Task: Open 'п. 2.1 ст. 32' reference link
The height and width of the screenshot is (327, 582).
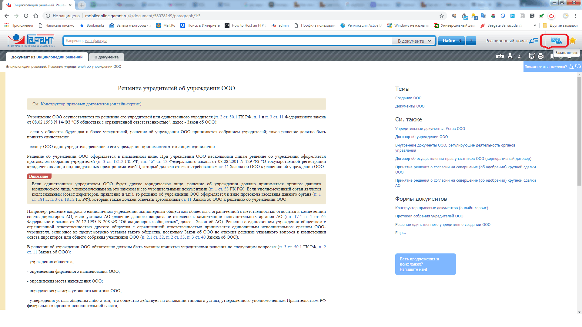Action: click(153, 237)
